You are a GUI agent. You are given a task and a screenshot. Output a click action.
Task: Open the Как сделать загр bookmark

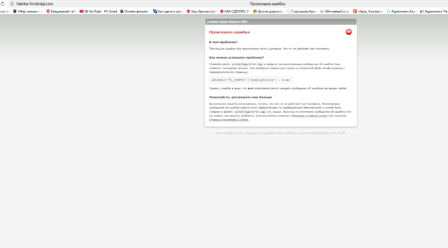[x=168, y=11]
